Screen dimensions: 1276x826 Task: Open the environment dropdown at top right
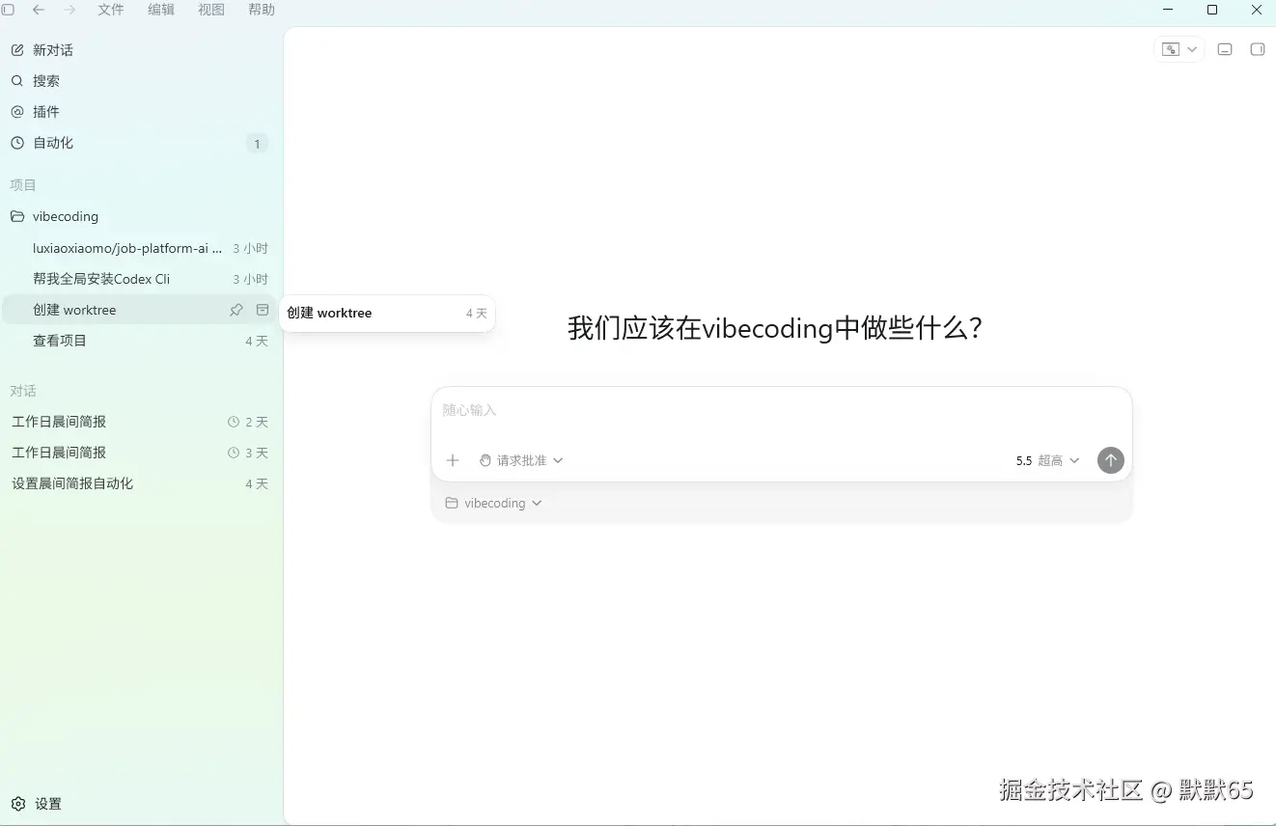(x=1179, y=49)
